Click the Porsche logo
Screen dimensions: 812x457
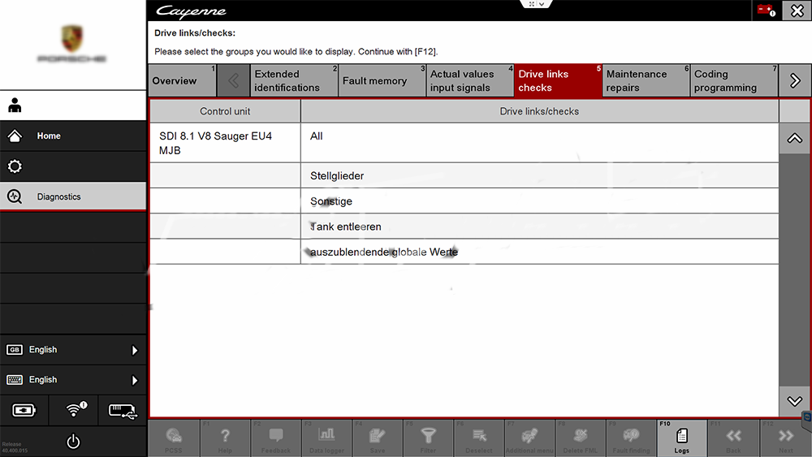(72, 44)
